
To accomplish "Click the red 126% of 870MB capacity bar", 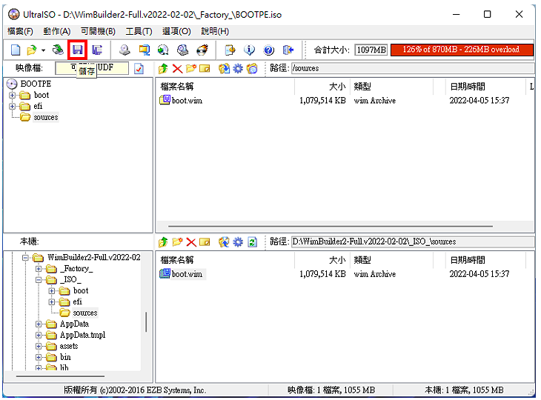I will pyautogui.click(x=462, y=50).
